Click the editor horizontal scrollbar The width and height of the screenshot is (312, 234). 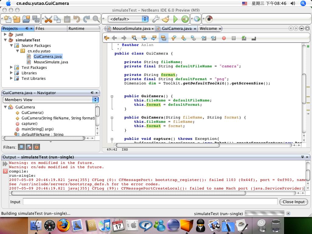[x=168, y=145]
